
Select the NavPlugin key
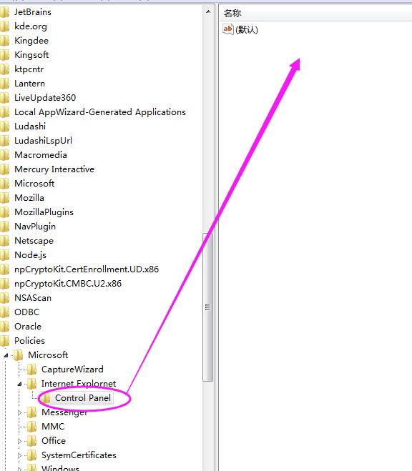(35, 227)
